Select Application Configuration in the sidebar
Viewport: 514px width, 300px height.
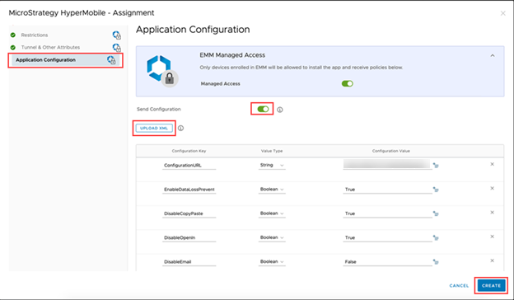click(65, 60)
